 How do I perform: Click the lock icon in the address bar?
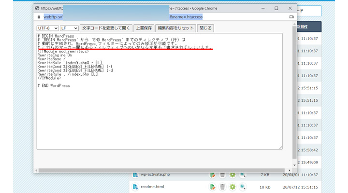tap(39, 17)
